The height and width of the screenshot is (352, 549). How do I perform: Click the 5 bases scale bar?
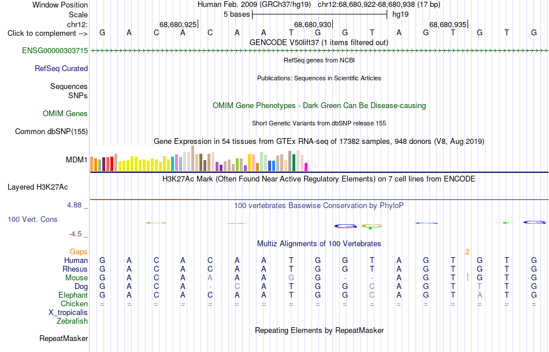click(x=320, y=14)
